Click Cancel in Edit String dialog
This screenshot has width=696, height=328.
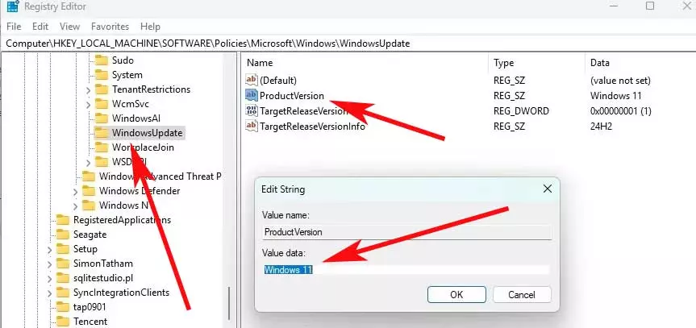[x=522, y=295]
